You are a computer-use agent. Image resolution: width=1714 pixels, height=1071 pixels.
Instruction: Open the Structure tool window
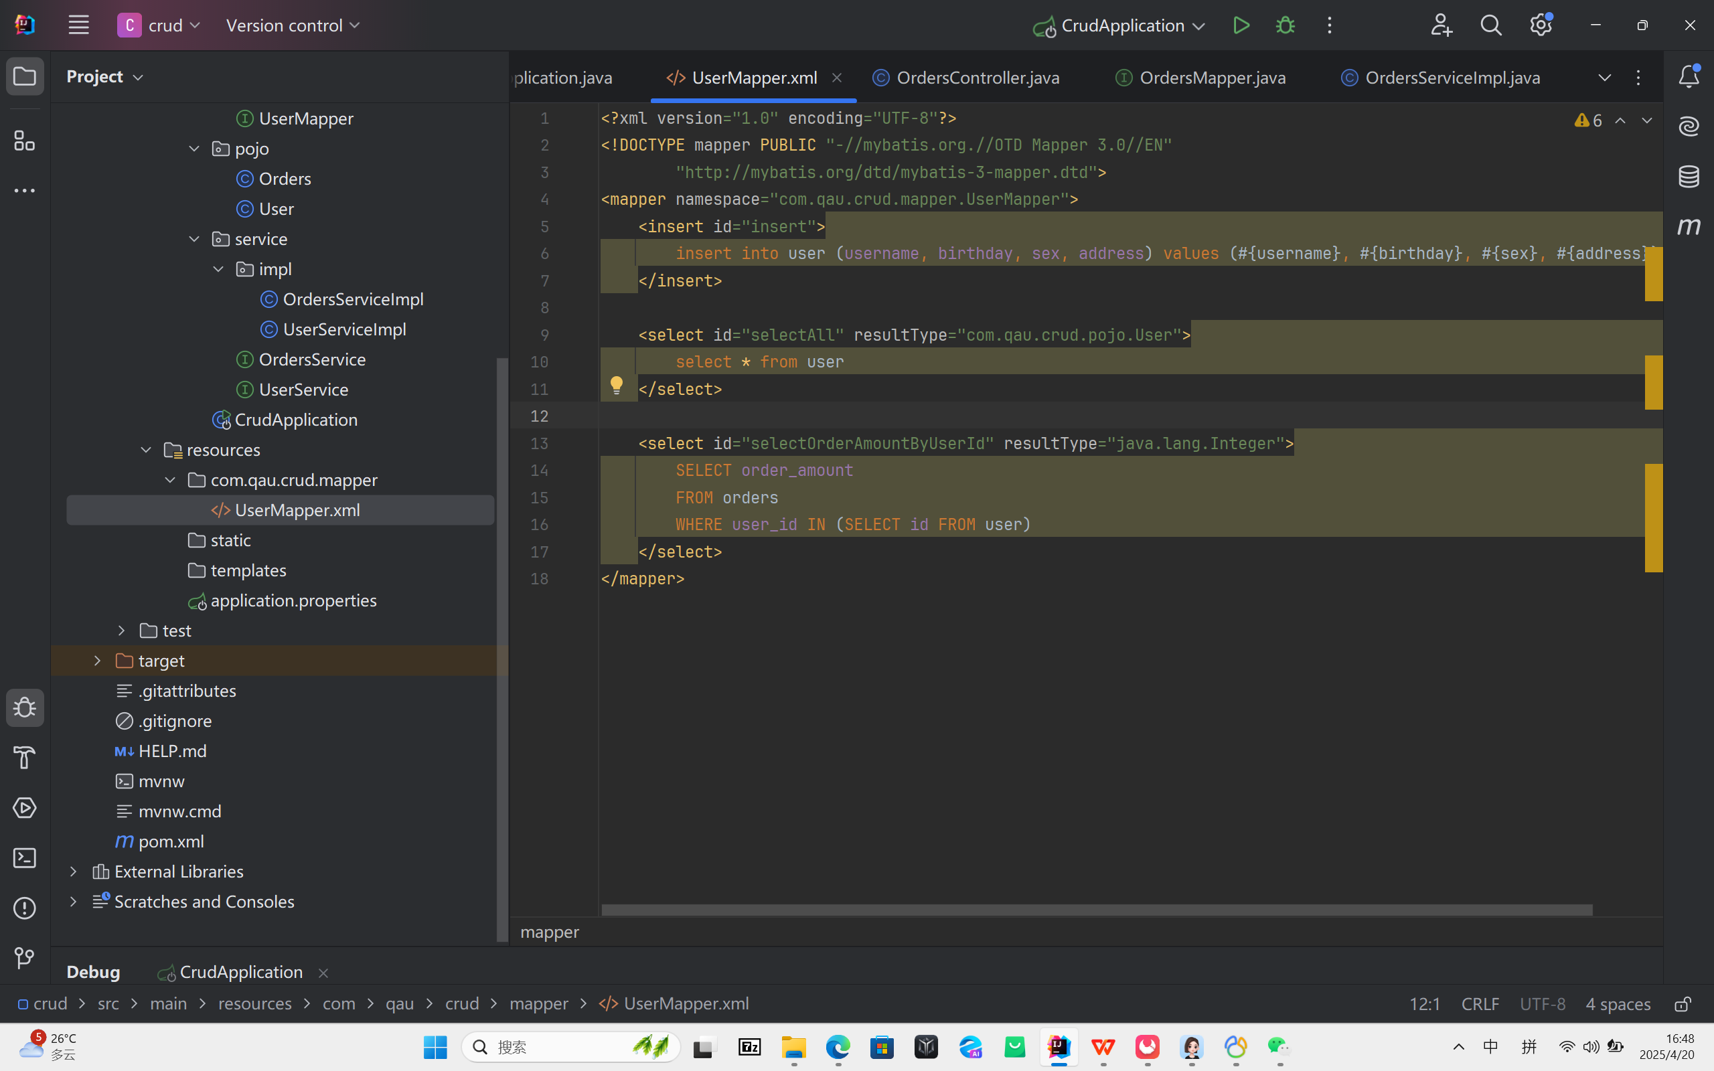pos(25,141)
